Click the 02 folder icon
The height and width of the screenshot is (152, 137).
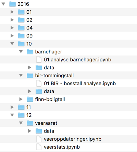[x=21, y=20]
